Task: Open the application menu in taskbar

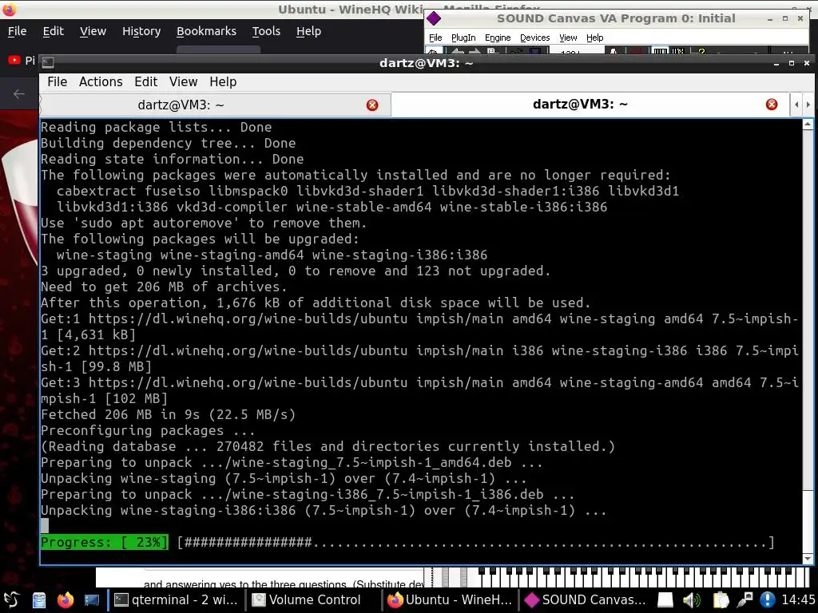Action: tap(12, 600)
